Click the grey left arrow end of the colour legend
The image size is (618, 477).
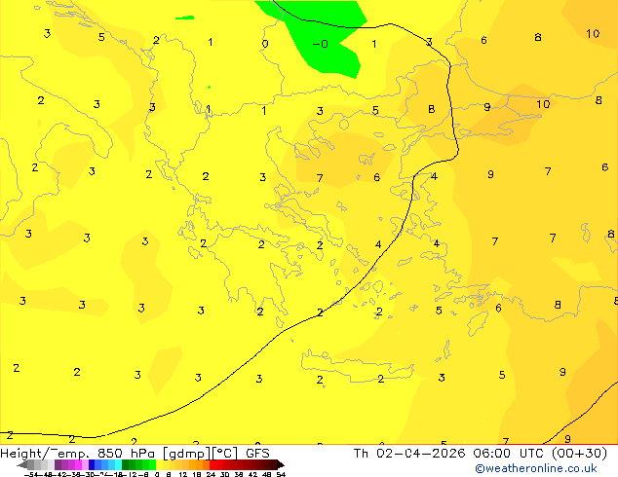(x=22, y=465)
